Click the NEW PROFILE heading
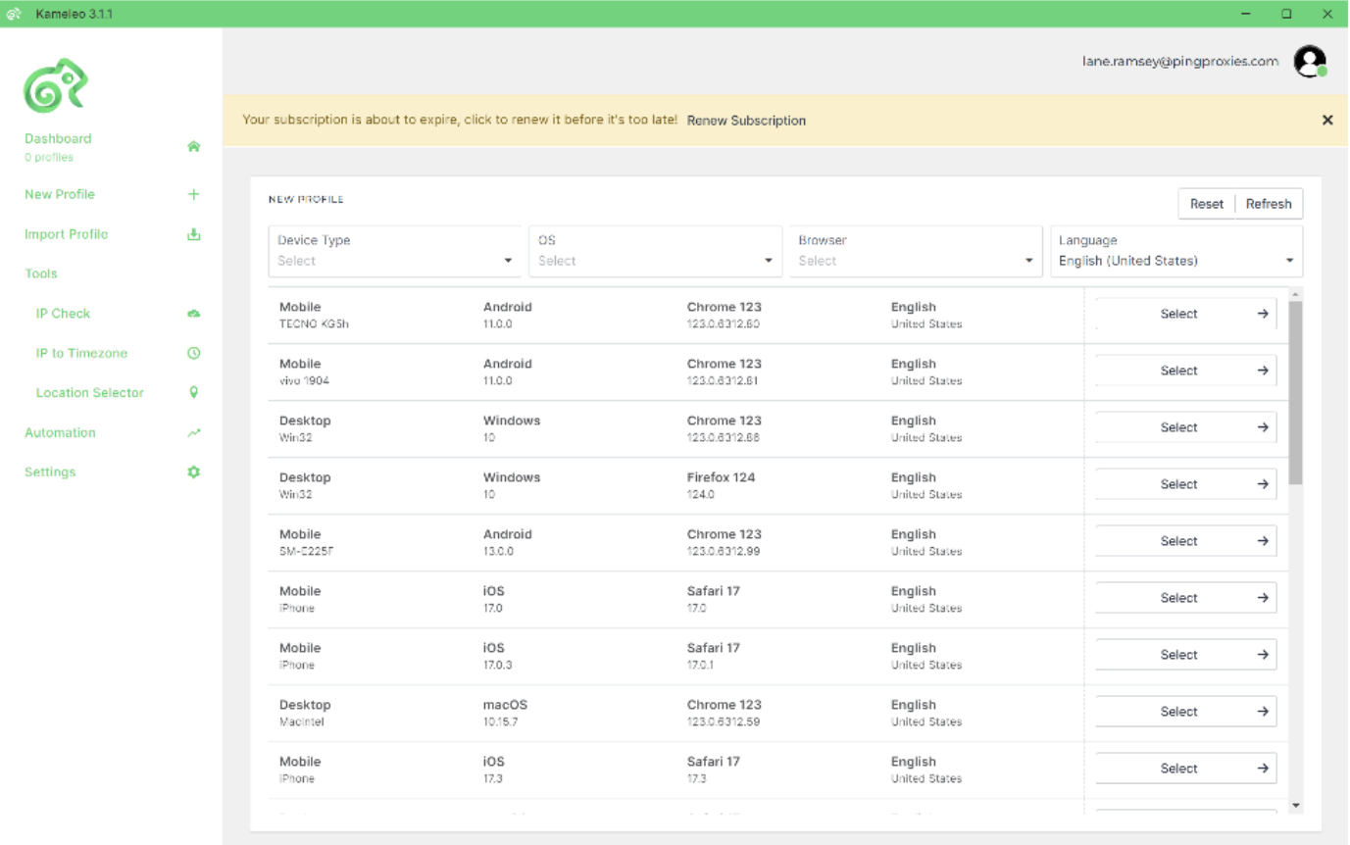1350x845 pixels. click(x=306, y=199)
